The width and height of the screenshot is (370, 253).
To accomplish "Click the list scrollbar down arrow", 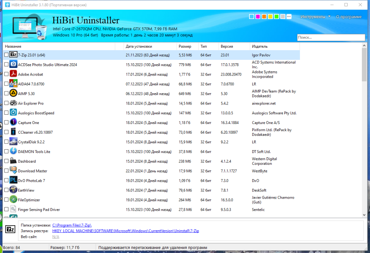I will pos(364,215).
